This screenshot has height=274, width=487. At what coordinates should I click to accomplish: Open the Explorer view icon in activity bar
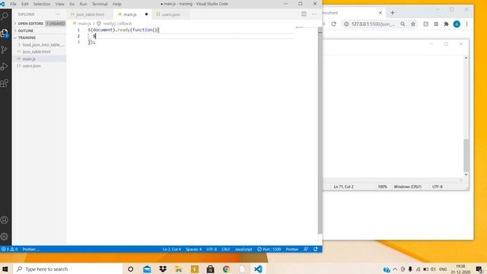click(5, 33)
